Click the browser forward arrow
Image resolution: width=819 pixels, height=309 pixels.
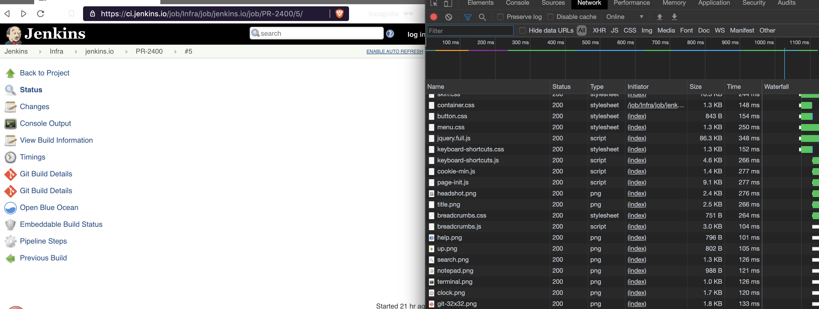pos(24,14)
